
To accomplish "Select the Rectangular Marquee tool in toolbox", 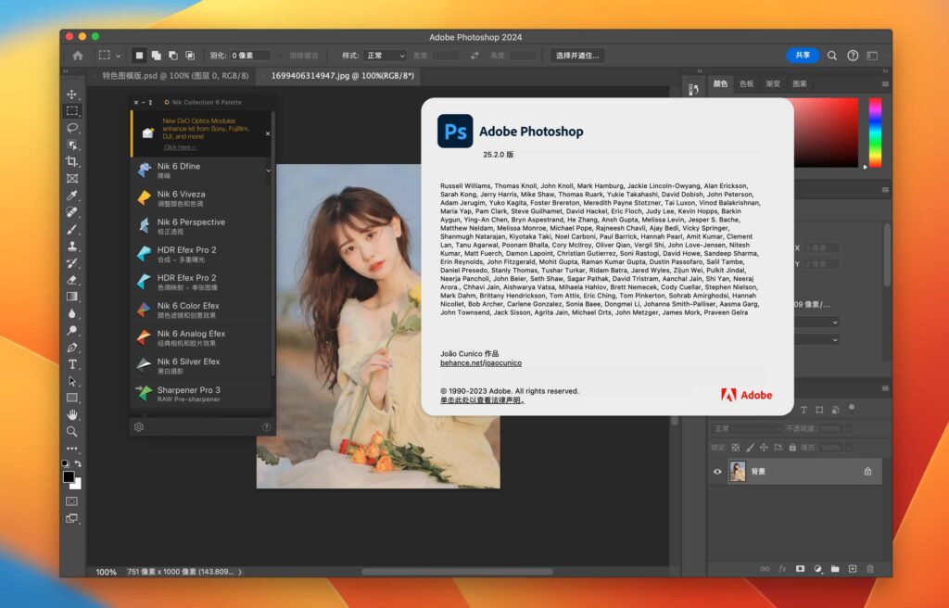I will [72, 111].
